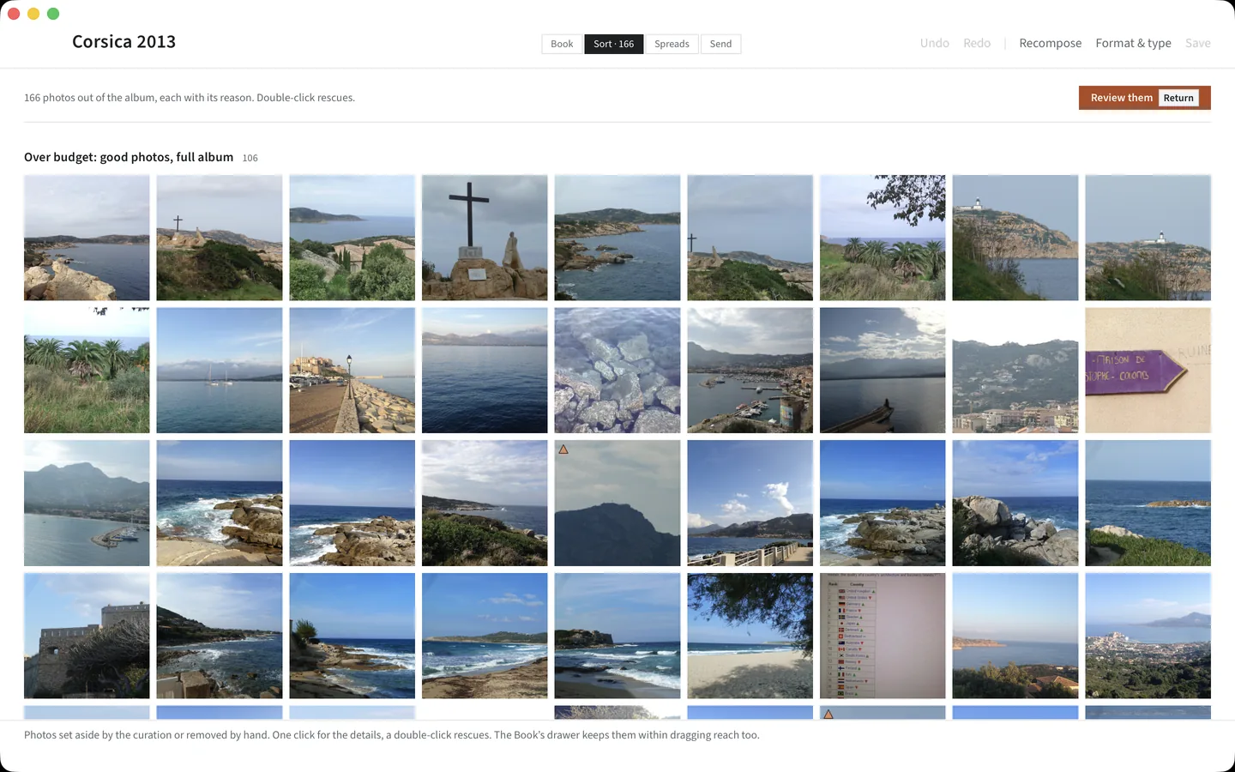This screenshot has width=1235, height=772.
Task: Select the lighthouse on cliff close-up photo
Action: tap(1015, 238)
